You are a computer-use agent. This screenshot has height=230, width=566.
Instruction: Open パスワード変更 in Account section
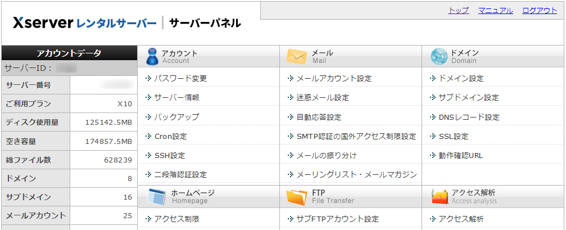(180, 78)
